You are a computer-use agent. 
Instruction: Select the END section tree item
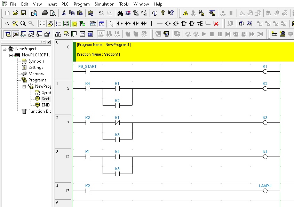[x=46, y=105]
